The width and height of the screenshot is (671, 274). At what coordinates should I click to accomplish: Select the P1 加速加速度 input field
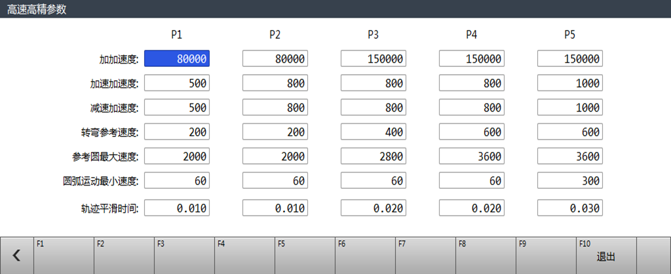click(x=177, y=83)
